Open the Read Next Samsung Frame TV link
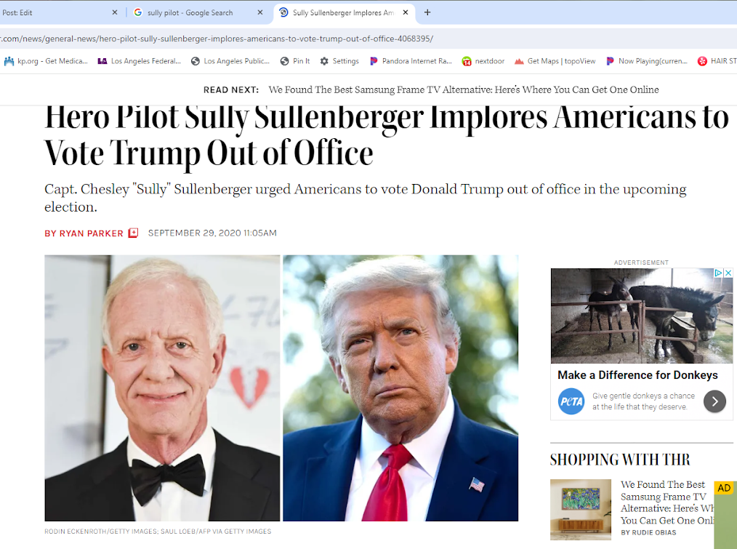 coord(464,90)
